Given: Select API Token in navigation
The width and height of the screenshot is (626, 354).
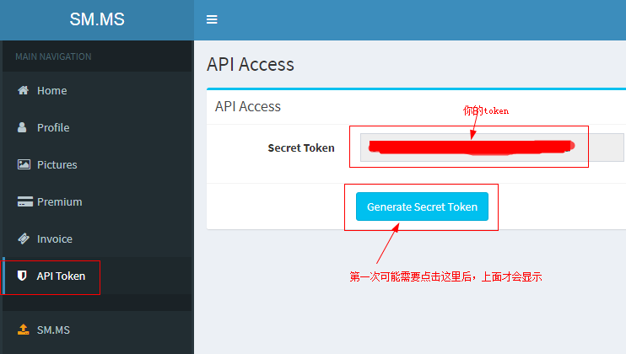Looking at the screenshot, I should (97, 276).
